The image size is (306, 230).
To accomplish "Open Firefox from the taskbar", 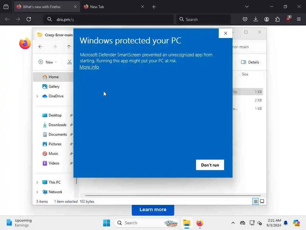I will coord(200,223).
